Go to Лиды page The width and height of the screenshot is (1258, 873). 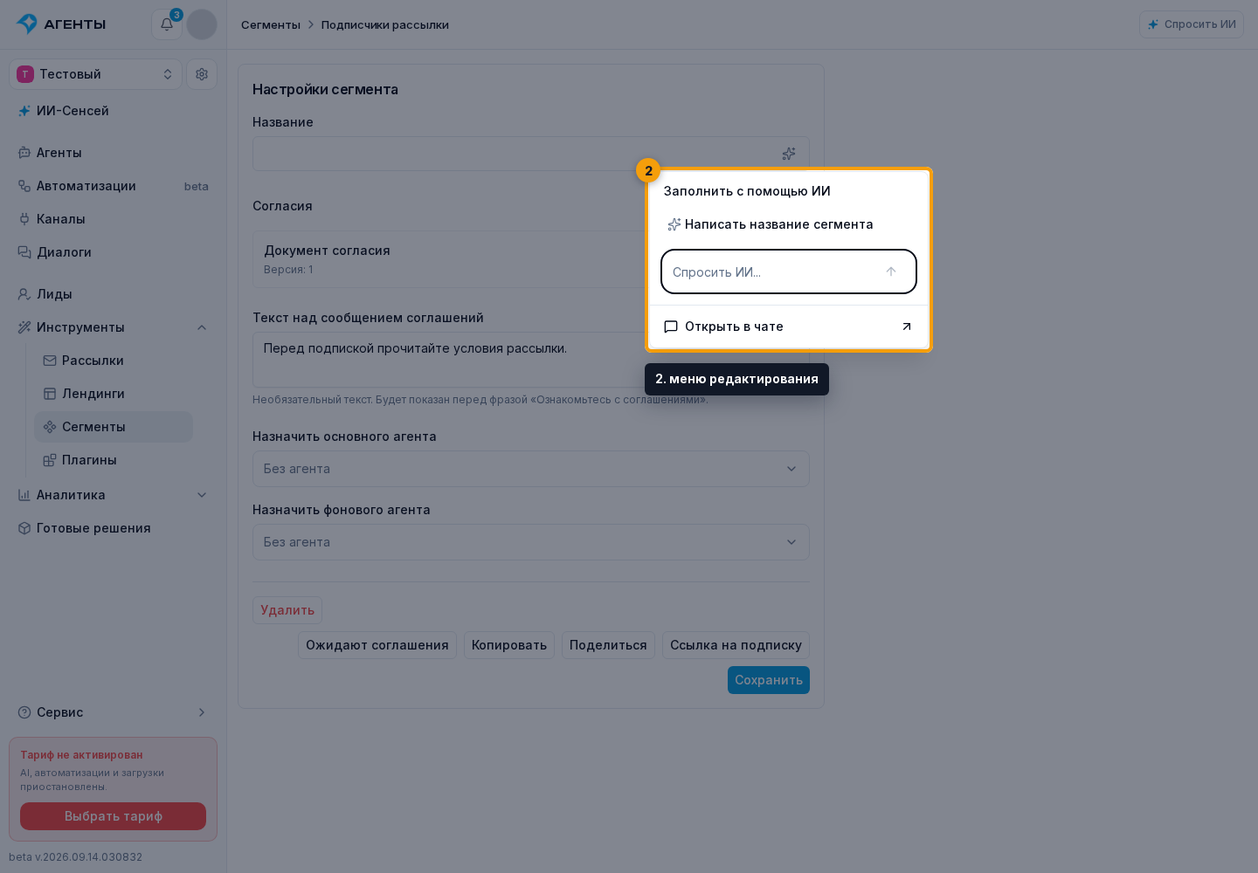(x=113, y=294)
